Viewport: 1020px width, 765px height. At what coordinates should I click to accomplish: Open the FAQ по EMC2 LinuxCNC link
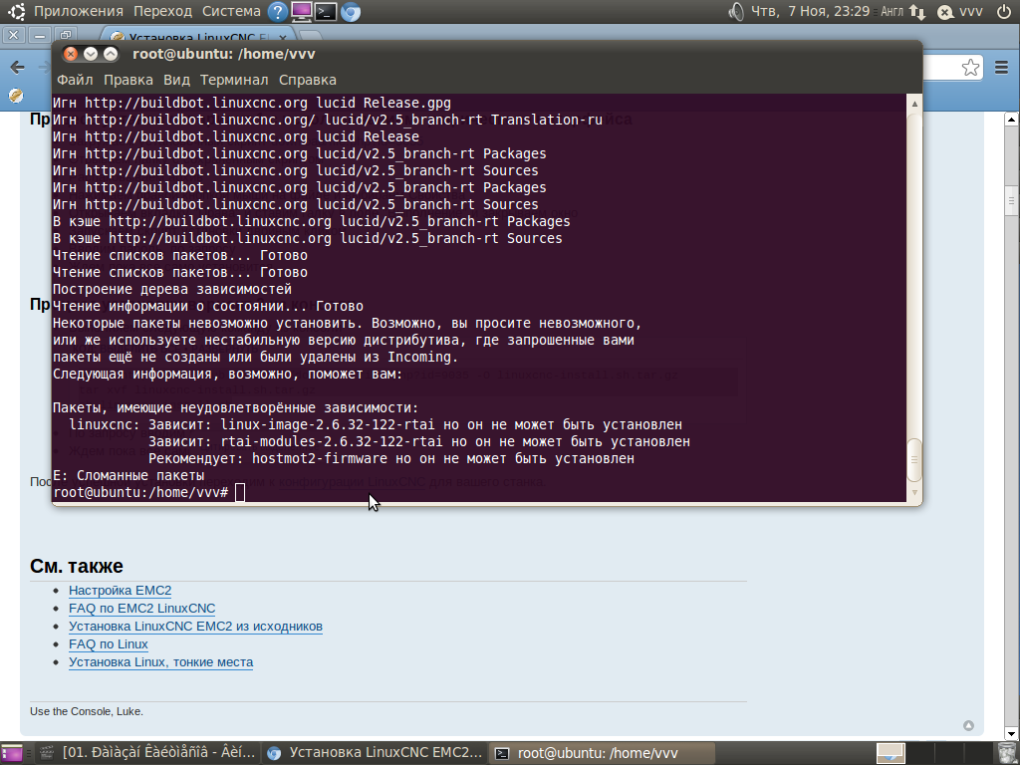click(141, 609)
